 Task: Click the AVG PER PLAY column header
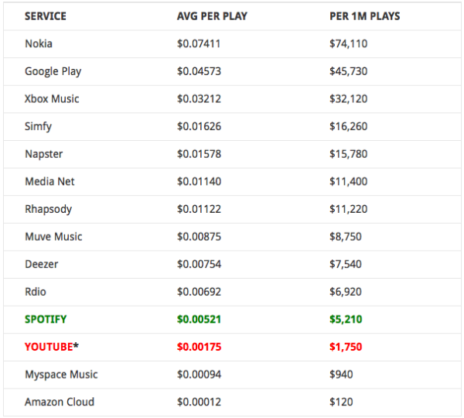(211, 15)
